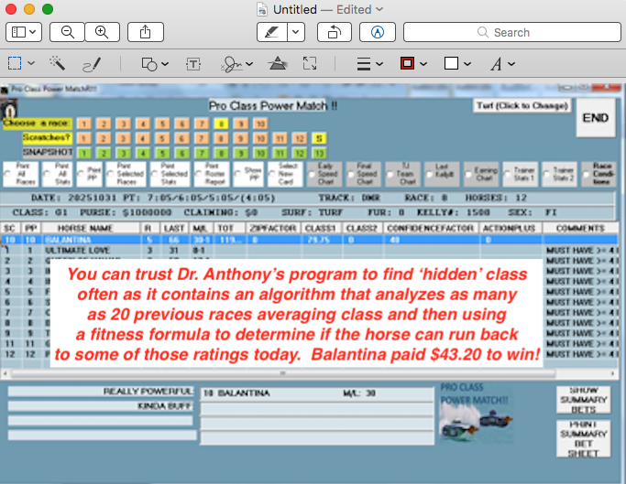The height and width of the screenshot is (484, 626).
Task: Choose the Adjust Color prism icon
Action: click(x=277, y=64)
